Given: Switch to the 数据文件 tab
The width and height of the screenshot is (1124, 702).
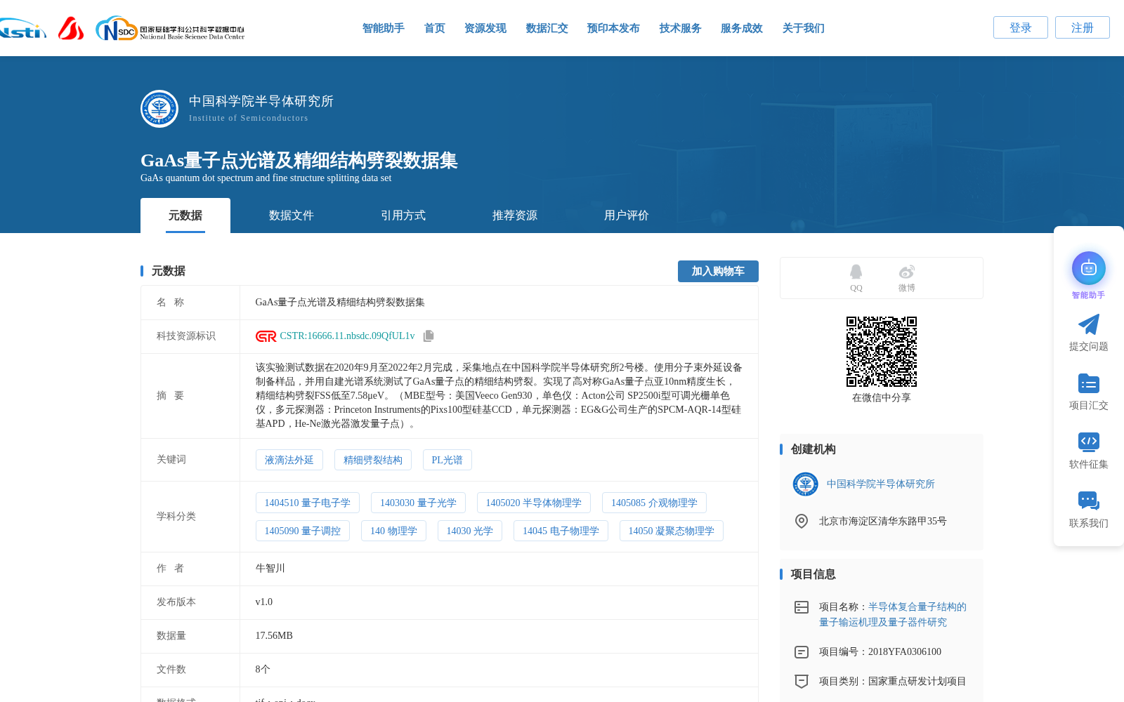Looking at the screenshot, I should click(x=292, y=216).
